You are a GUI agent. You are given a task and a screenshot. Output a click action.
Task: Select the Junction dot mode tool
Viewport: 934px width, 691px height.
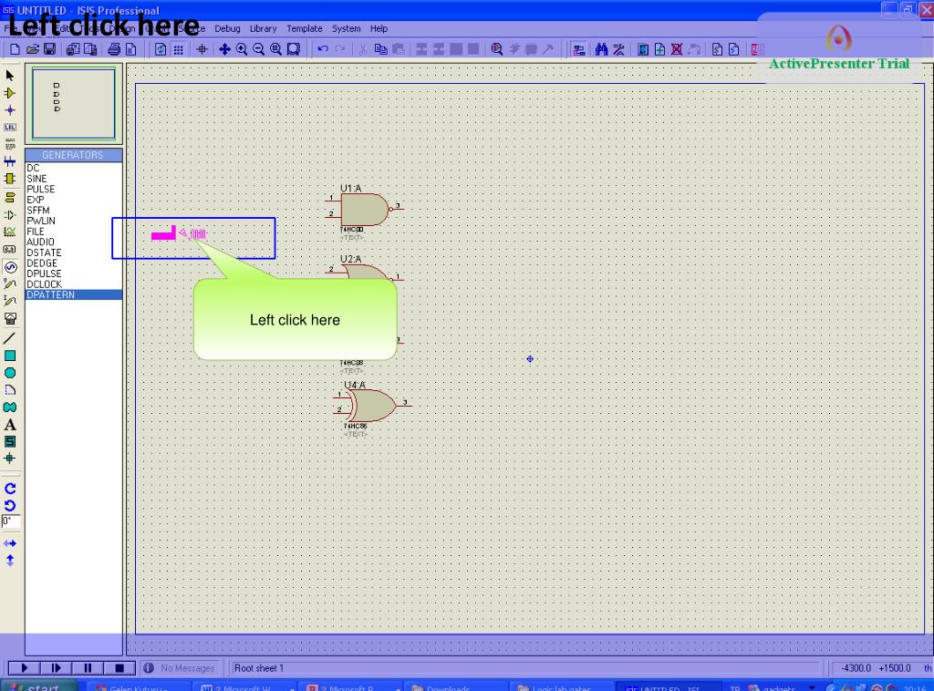pyautogui.click(x=10, y=110)
